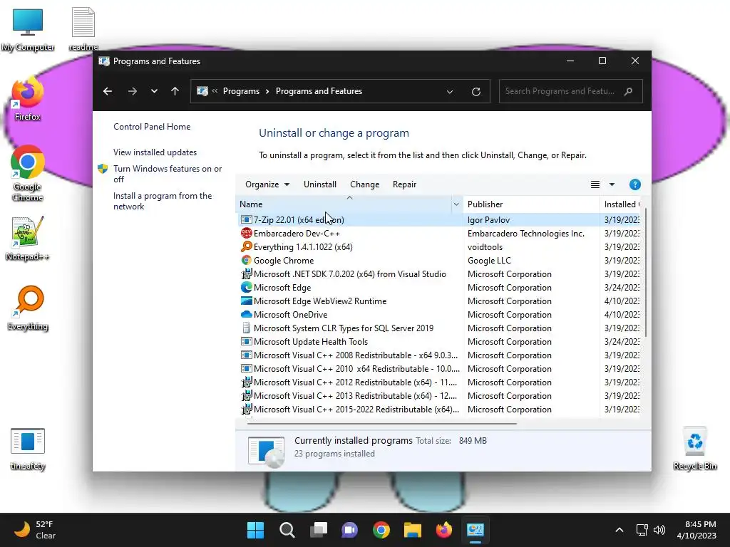Open the Recycle Bin
This screenshot has height=547, width=730.
tap(695, 449)
